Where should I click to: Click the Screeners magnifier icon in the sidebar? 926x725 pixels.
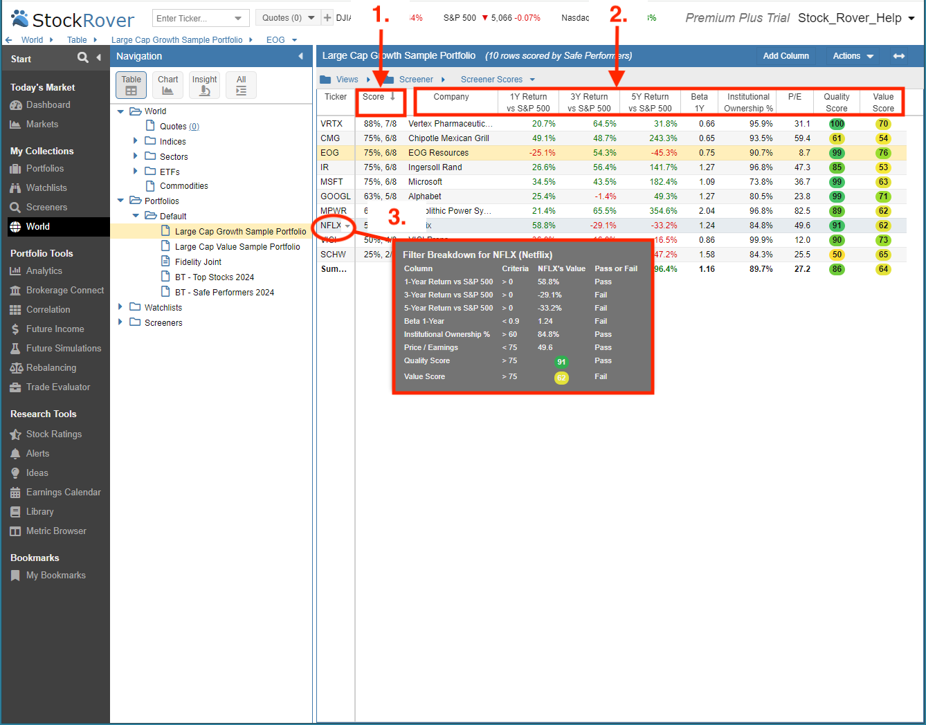point(15,208)
